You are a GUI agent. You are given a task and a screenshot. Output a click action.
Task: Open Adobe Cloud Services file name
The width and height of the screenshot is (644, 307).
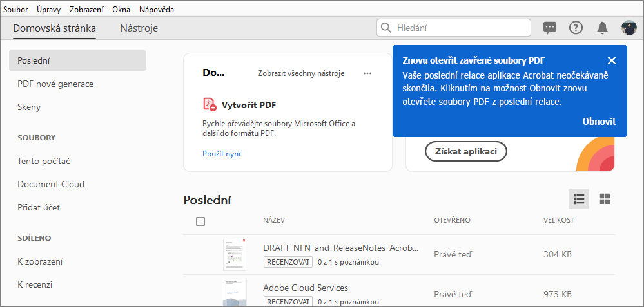click(306, 288)
